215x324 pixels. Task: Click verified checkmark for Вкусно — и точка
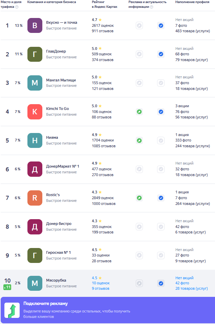tap(161, 25)
